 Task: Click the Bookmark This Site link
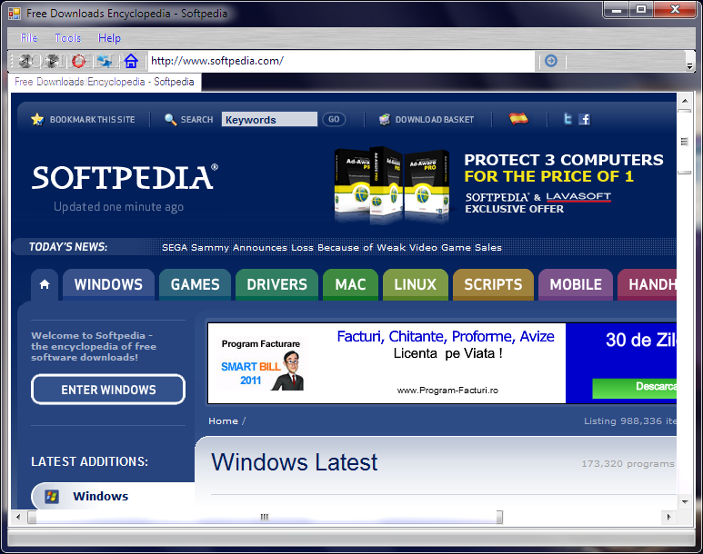(x=93, y=120)
